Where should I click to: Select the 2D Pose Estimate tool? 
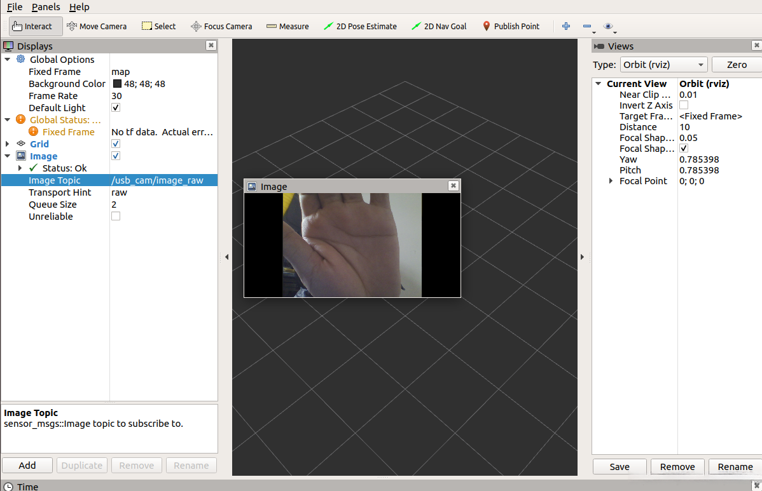(360, 26)
